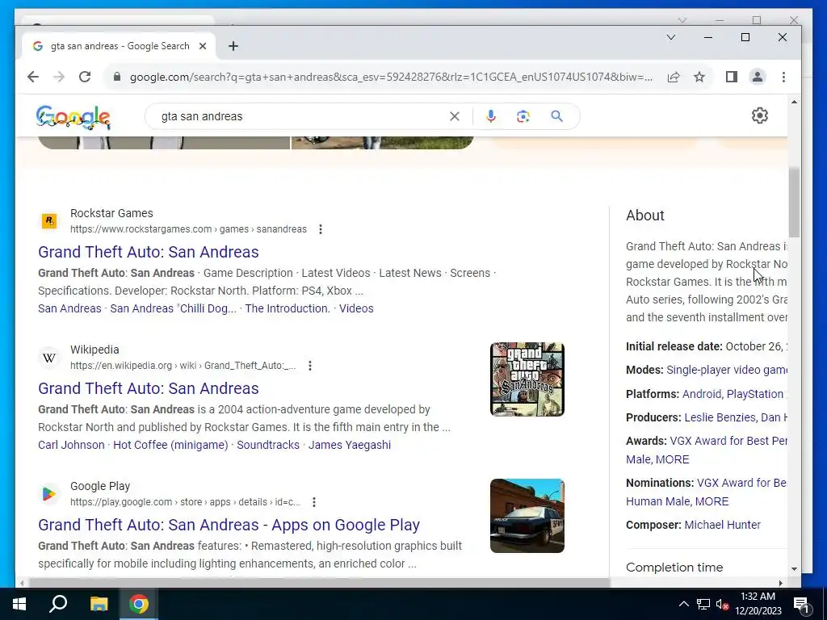This screenshot has width=827, height=620.
Task: Click the share this page icon
Action: point(674,77)
